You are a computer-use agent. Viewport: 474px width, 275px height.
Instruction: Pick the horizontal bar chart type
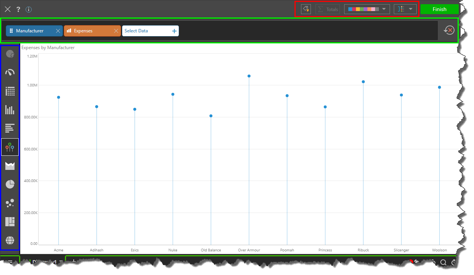coord(10,128)
